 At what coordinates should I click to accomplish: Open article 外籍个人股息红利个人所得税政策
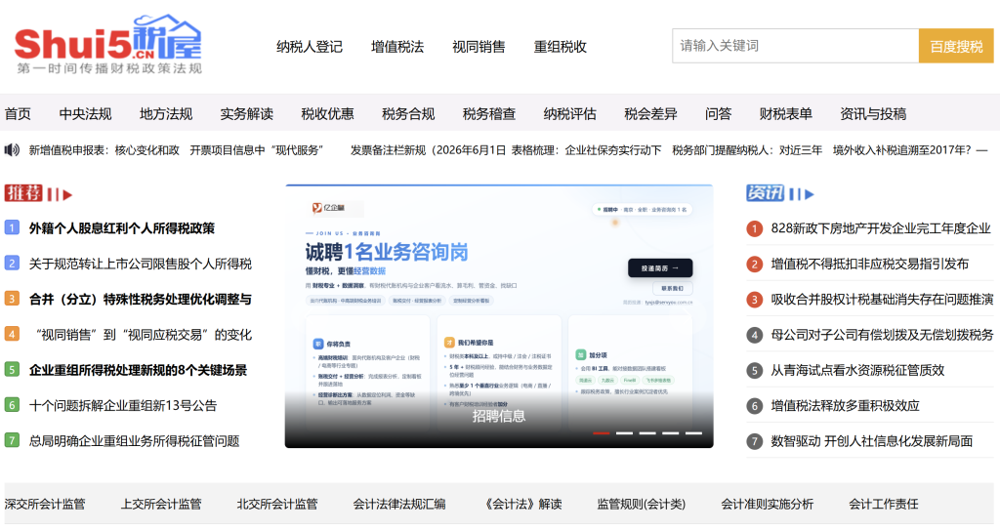pyautogui.click(x=122, y=228)
